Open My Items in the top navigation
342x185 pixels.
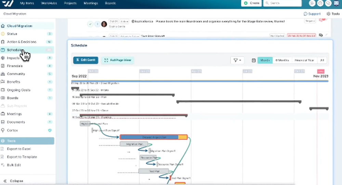pos(27,3)
